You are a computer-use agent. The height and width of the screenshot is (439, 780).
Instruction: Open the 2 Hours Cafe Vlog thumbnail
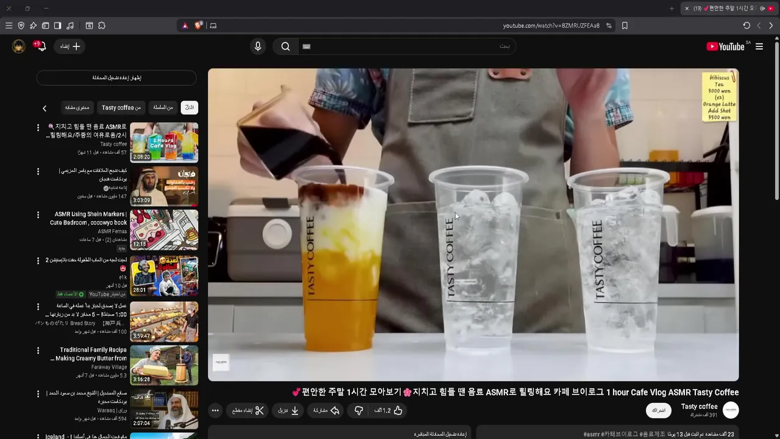coord(164,142)
